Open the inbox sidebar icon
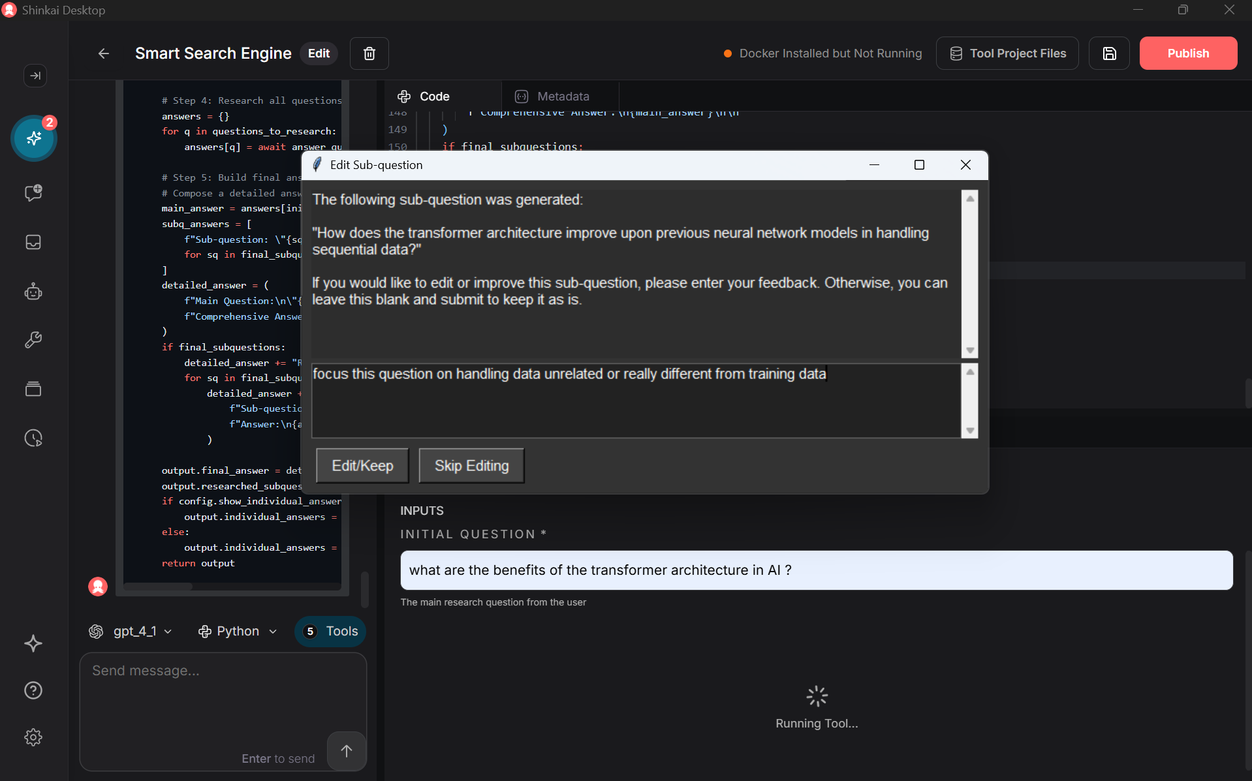The image size is (1252, 781). (x=33, y=242)
